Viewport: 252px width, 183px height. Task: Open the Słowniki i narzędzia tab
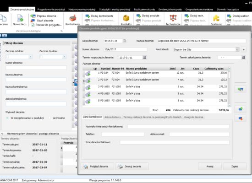pyautogui.click(x=228, y=10)
